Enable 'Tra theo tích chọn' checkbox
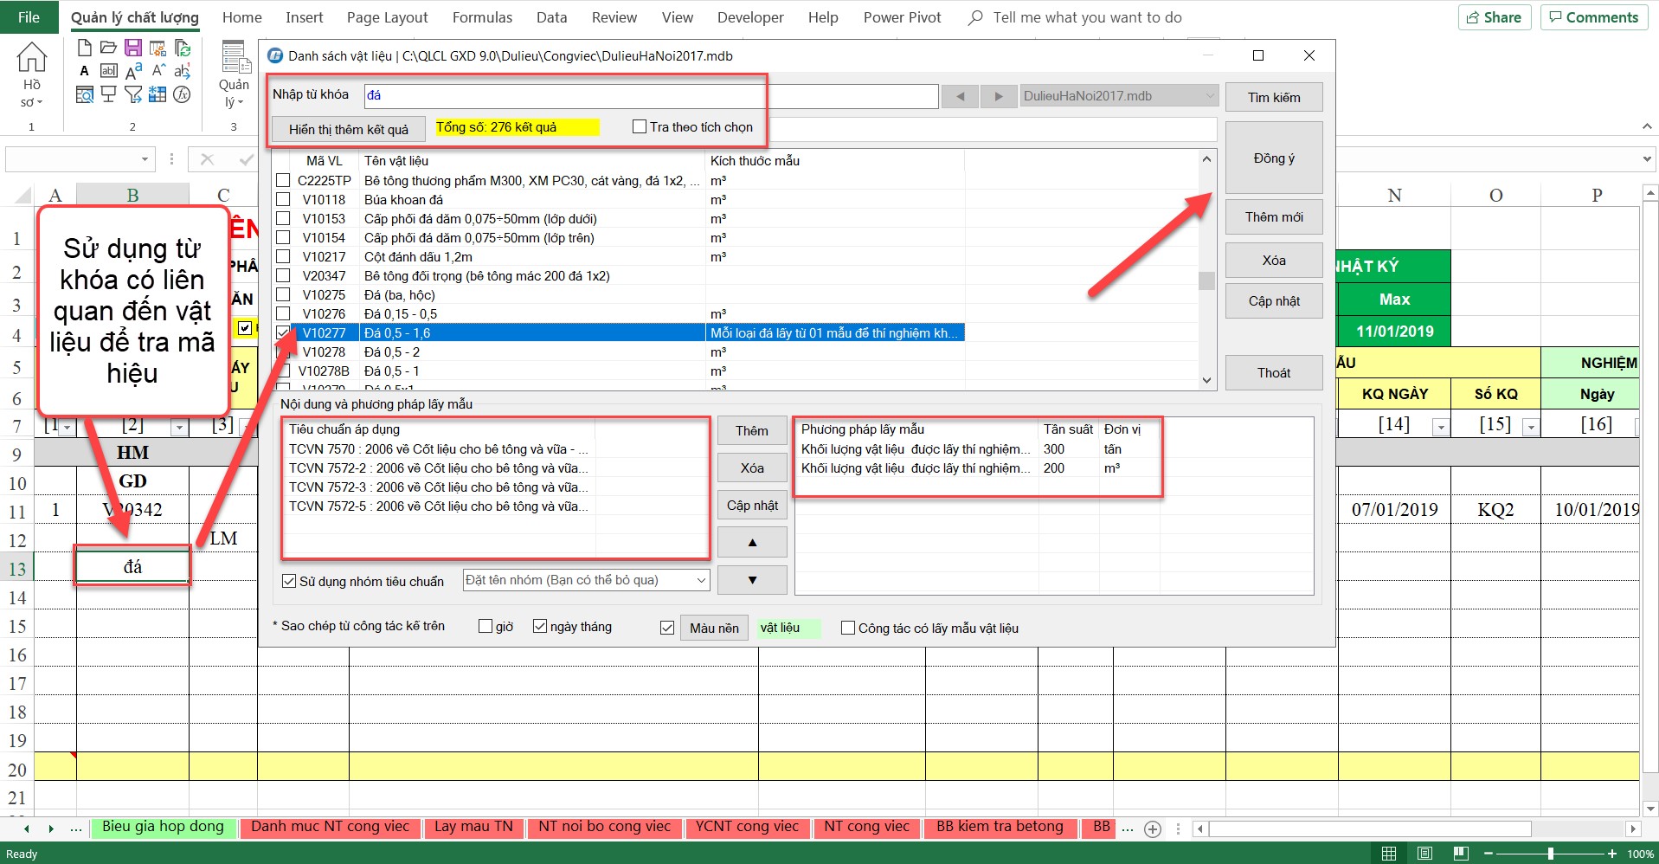 (640, 127)
